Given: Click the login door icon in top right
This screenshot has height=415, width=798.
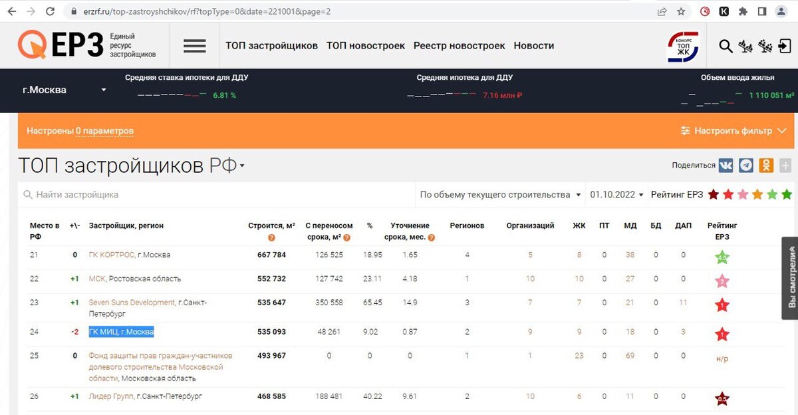Looking at the screenshot, I should 785,45.
